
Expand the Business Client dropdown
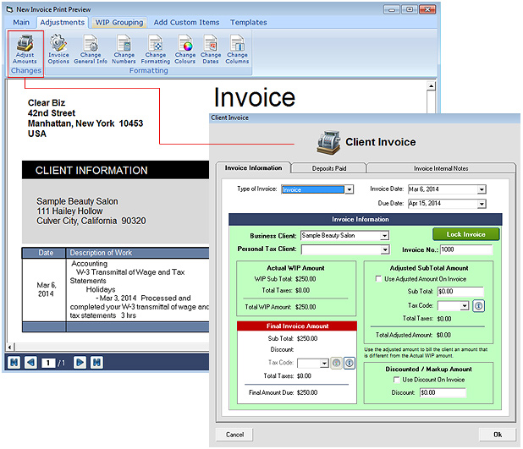click(x=384, y=236)
